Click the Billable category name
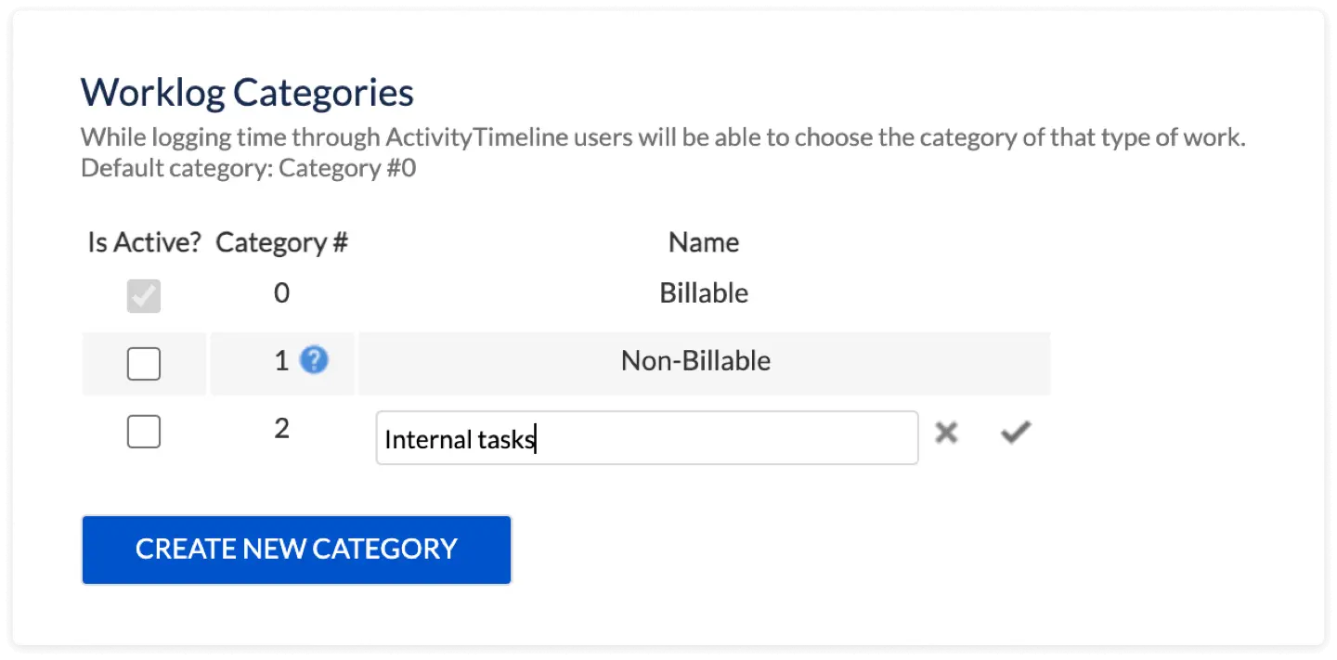The width and height of the screenshot is (1337, 660). click(x=703, y=292)
